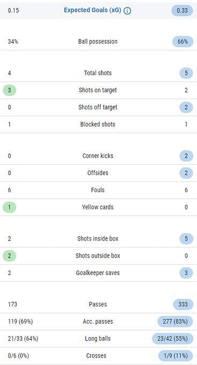Click the Goalkeeper saves value 3 badge
The image size is (197, 365).
click(186, 273)
